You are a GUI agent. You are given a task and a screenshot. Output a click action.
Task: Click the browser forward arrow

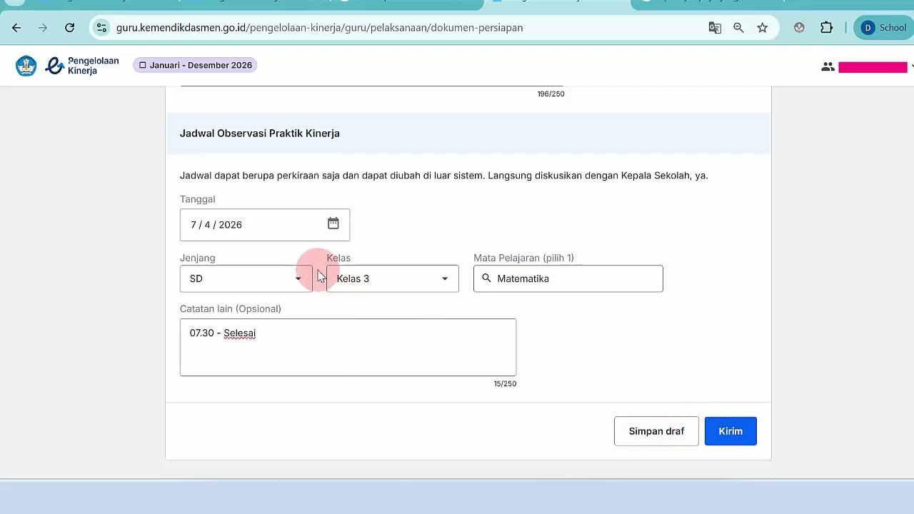tap(43, 28)
